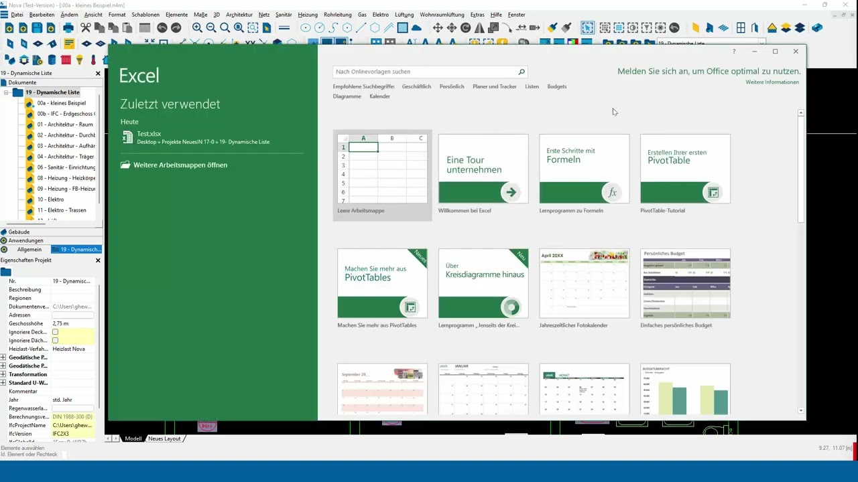The height and width of the screenshot is (482, 858).
Task: Select the Jahreszeitlicher Fotokalender template
Action: 584,289
